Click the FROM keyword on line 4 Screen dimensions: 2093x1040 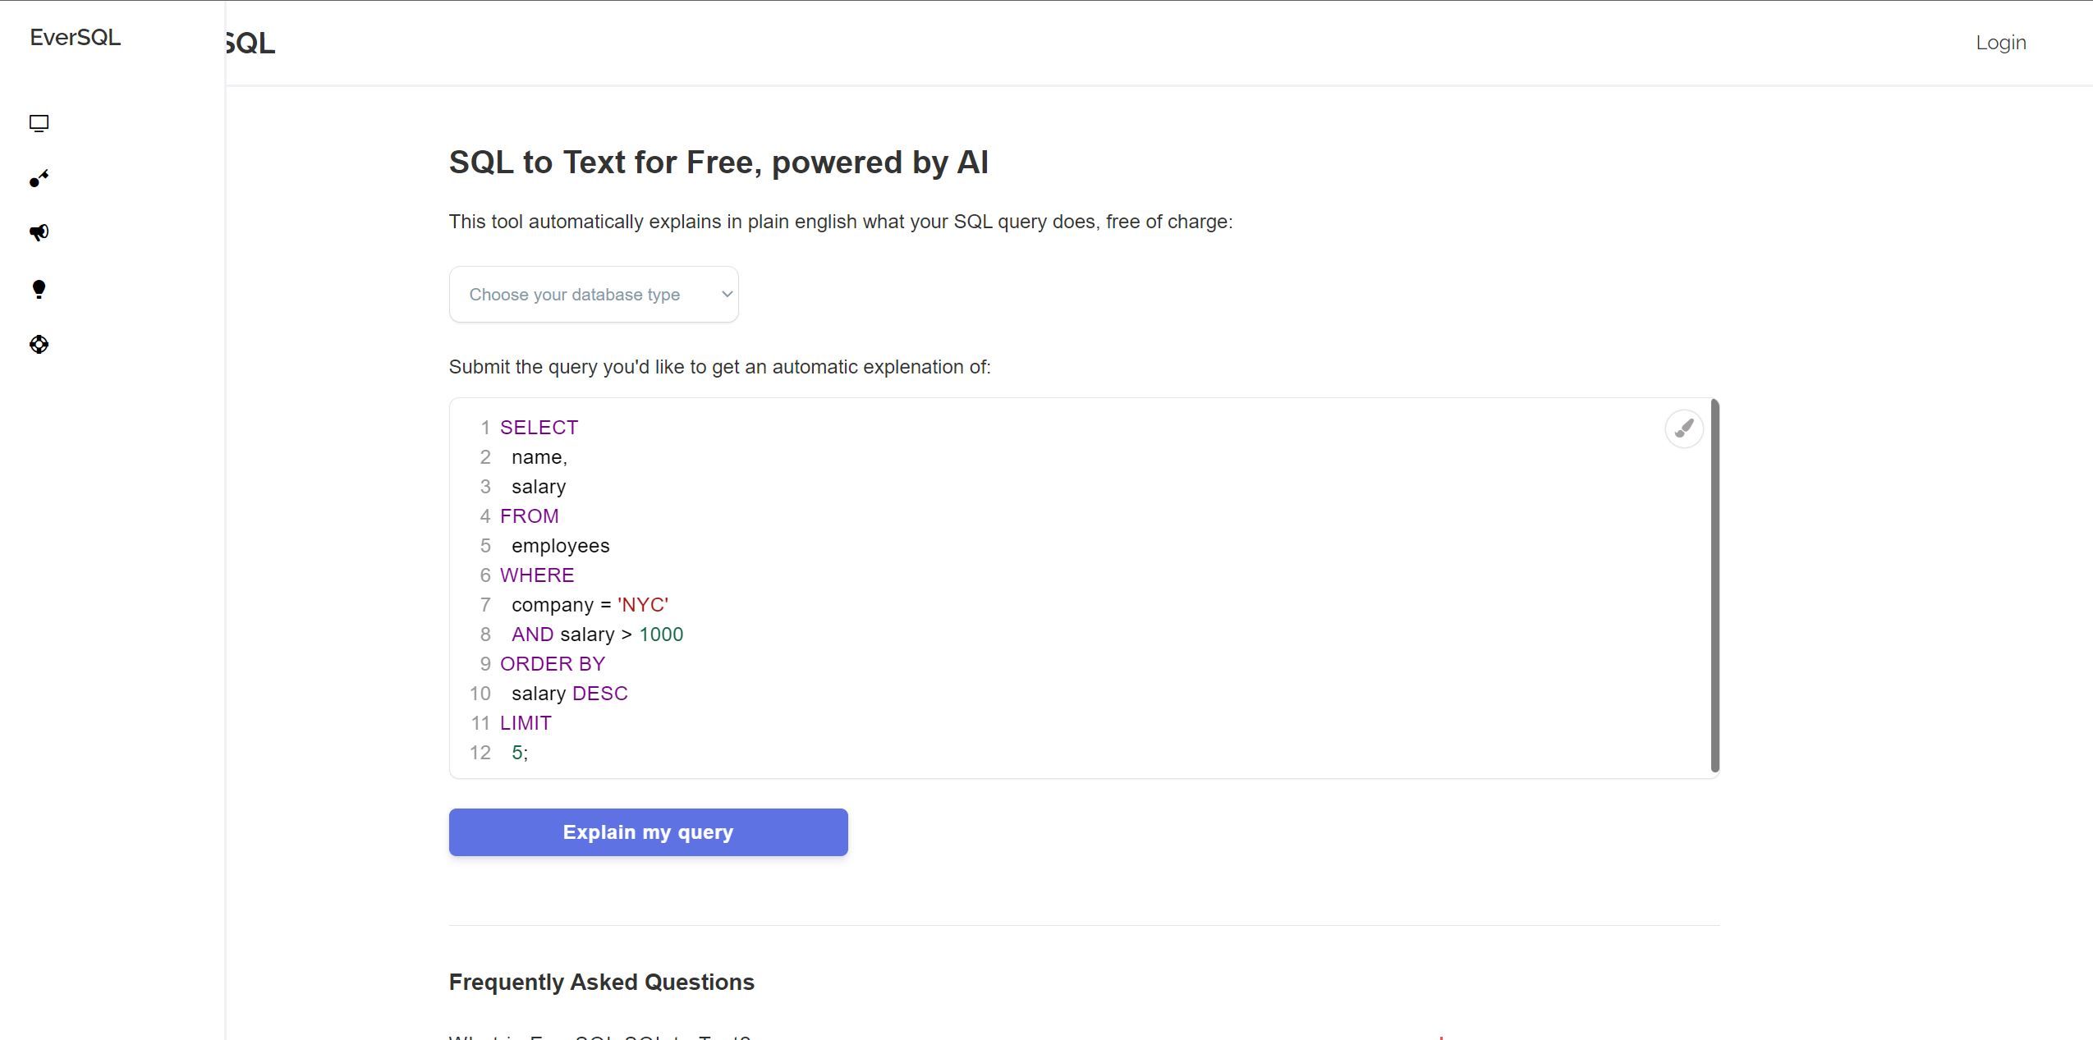529,516
